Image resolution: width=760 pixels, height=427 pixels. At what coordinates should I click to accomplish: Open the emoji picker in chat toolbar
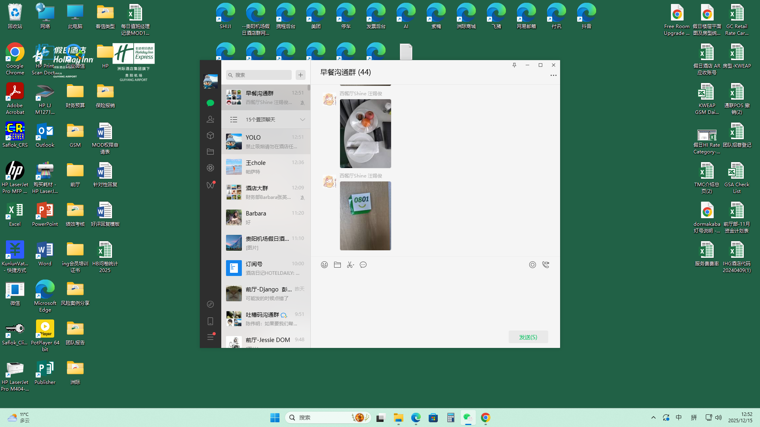[x=324, y=265]
